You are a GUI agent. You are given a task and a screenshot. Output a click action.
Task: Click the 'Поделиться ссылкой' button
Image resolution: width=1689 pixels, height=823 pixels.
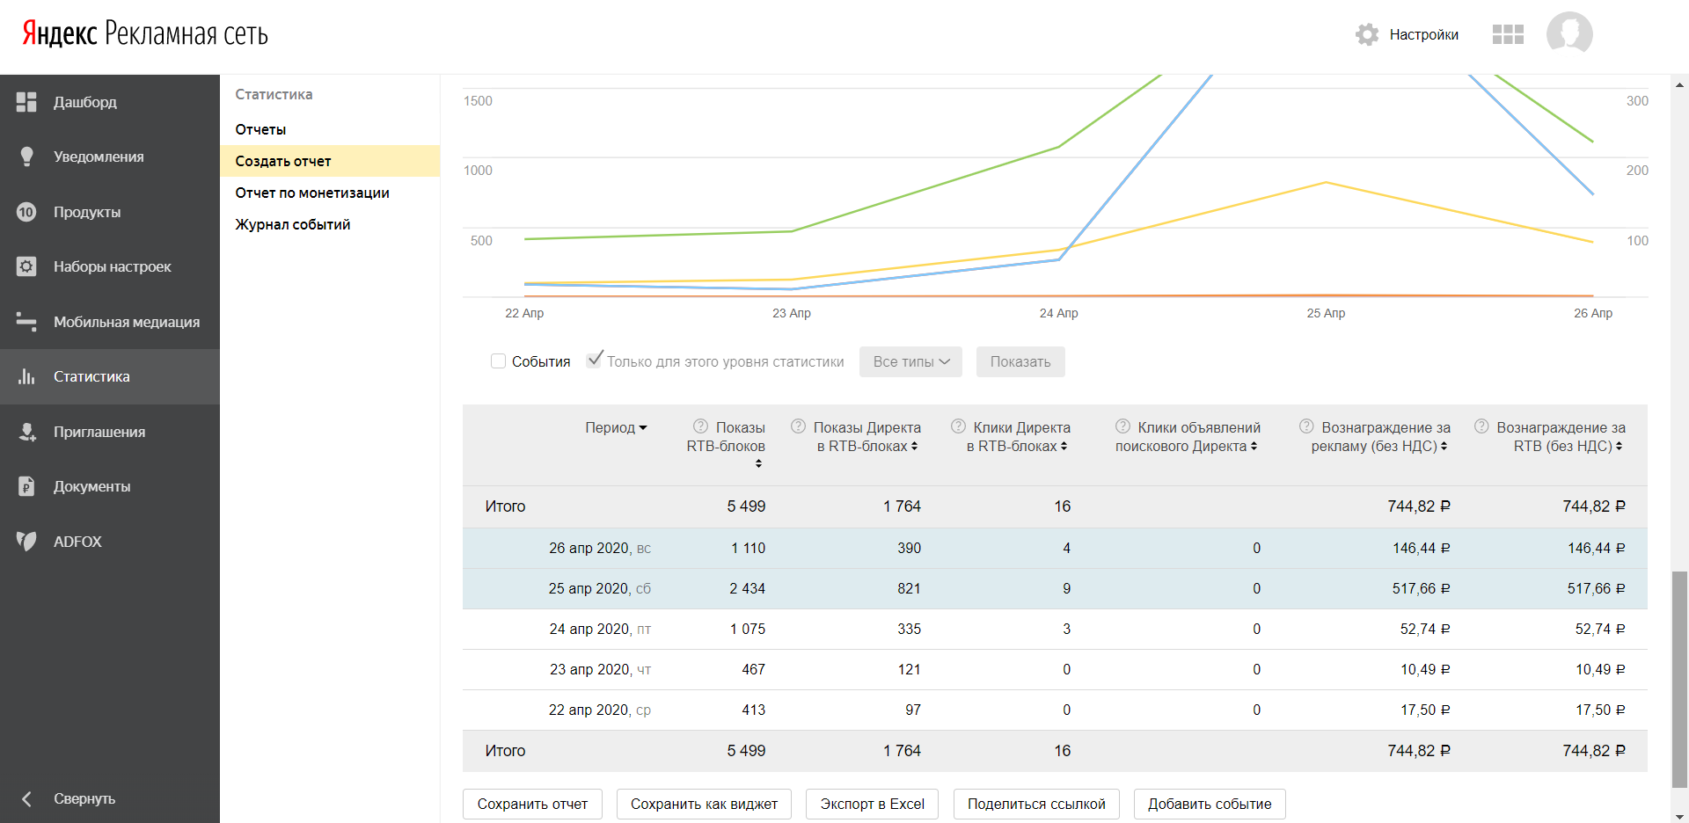[1036, 804]
